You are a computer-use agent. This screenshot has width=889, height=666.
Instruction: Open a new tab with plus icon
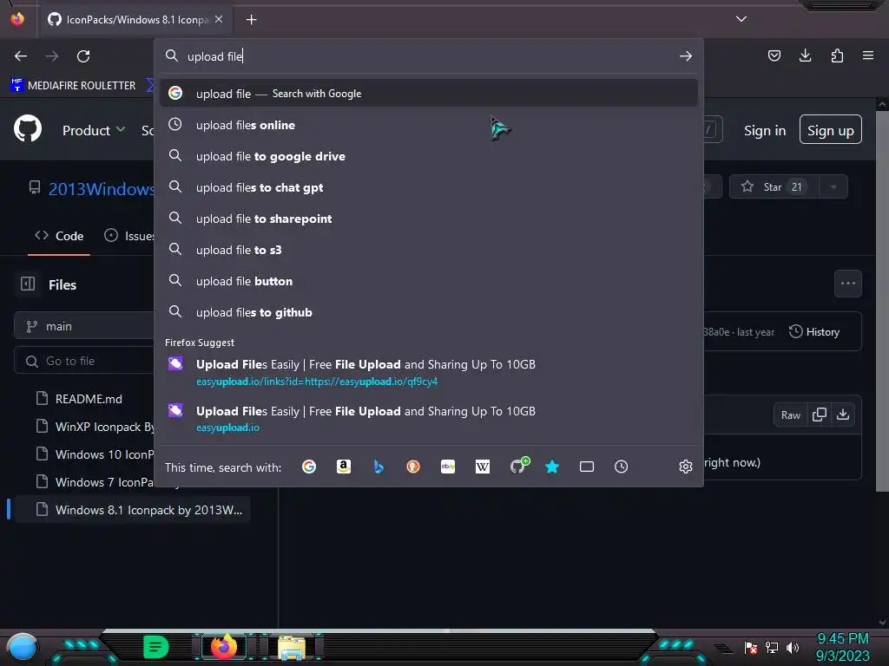click(x=251, y=20)
